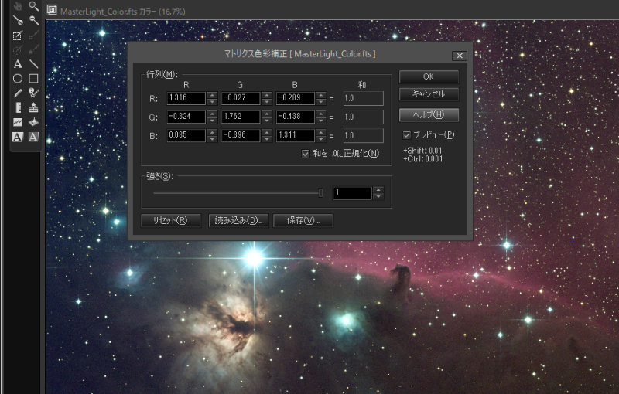Click the B-row B value input field
The height and width of the screenshot is (394, 619).
tap(295, 135)
